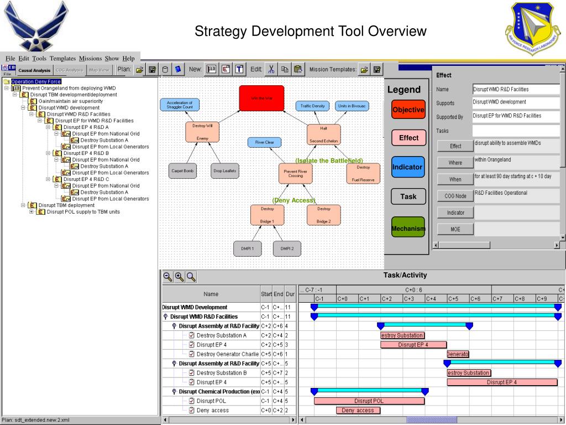Collapse the Disrupt TBM deployment node
This screenshot has height=425, width=566.
pyautogui.click(x=23, y=205)
